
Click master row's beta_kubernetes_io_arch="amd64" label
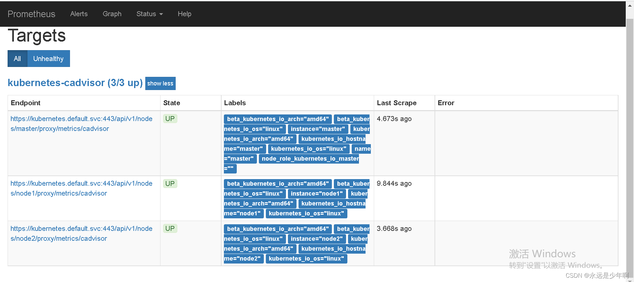tap(278, 119)
